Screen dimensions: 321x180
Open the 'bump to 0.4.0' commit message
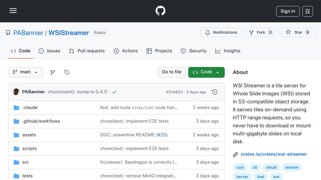point(77,92)
